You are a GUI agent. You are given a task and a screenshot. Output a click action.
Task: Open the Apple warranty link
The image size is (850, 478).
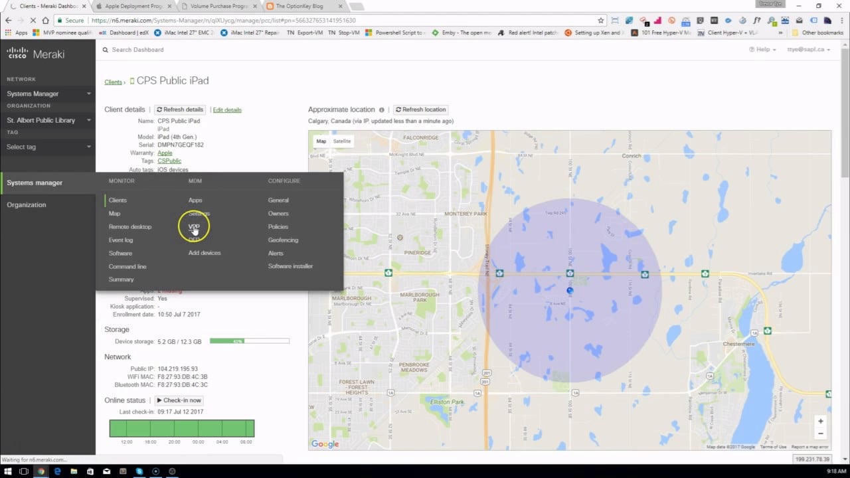[x=165, y=153]
